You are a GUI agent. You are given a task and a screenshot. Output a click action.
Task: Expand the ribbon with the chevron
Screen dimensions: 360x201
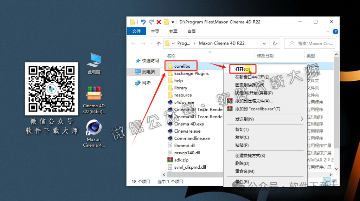328,32
